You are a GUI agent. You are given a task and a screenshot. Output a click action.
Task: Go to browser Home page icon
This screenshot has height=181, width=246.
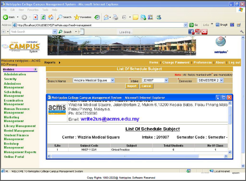click(x=51, y=17)
